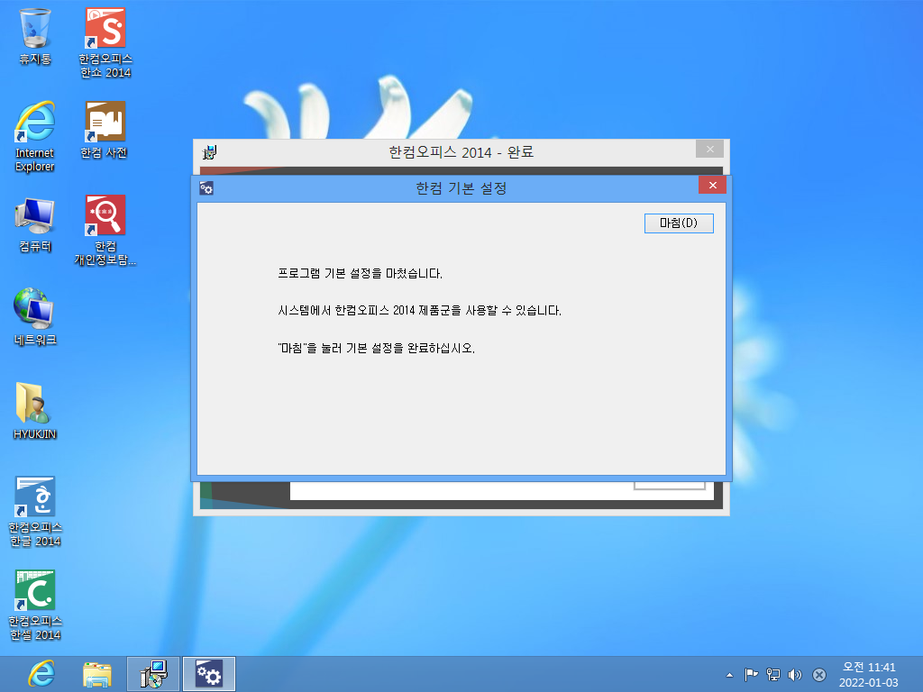923x692 pixels.
Task: Open Internet Explorer from the taskbar
Action: pyautogui.click(x=41, y=674)
